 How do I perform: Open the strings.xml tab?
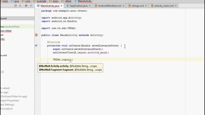pyautogui.click(x=138, y=6)
